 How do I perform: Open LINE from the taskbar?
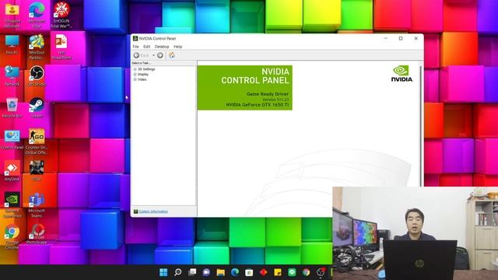[292, 272]
